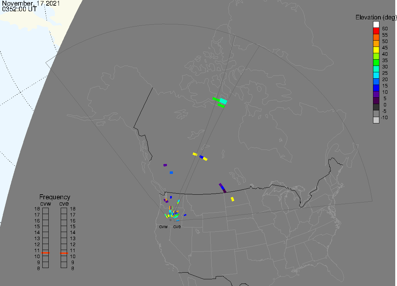Click '11' label beside the cvw bar
The width and height of the screenshot is (397, 286).
(37, 250)
